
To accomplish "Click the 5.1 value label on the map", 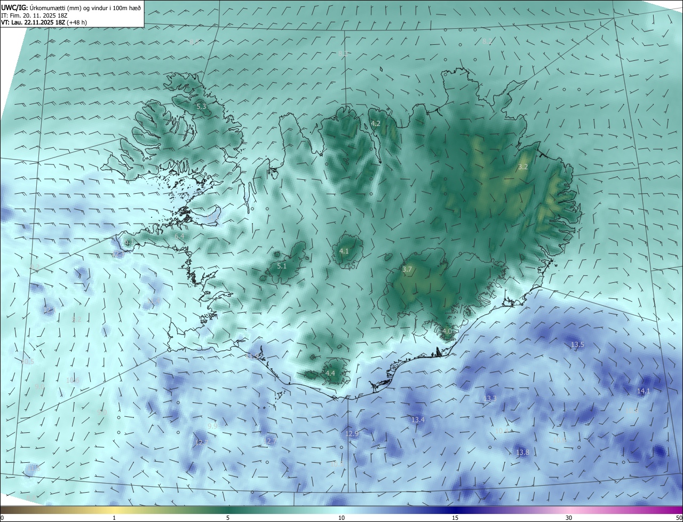I will pos(282,266).
